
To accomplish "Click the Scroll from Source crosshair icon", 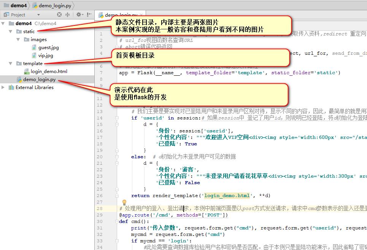I will click(x=59, y=14).
